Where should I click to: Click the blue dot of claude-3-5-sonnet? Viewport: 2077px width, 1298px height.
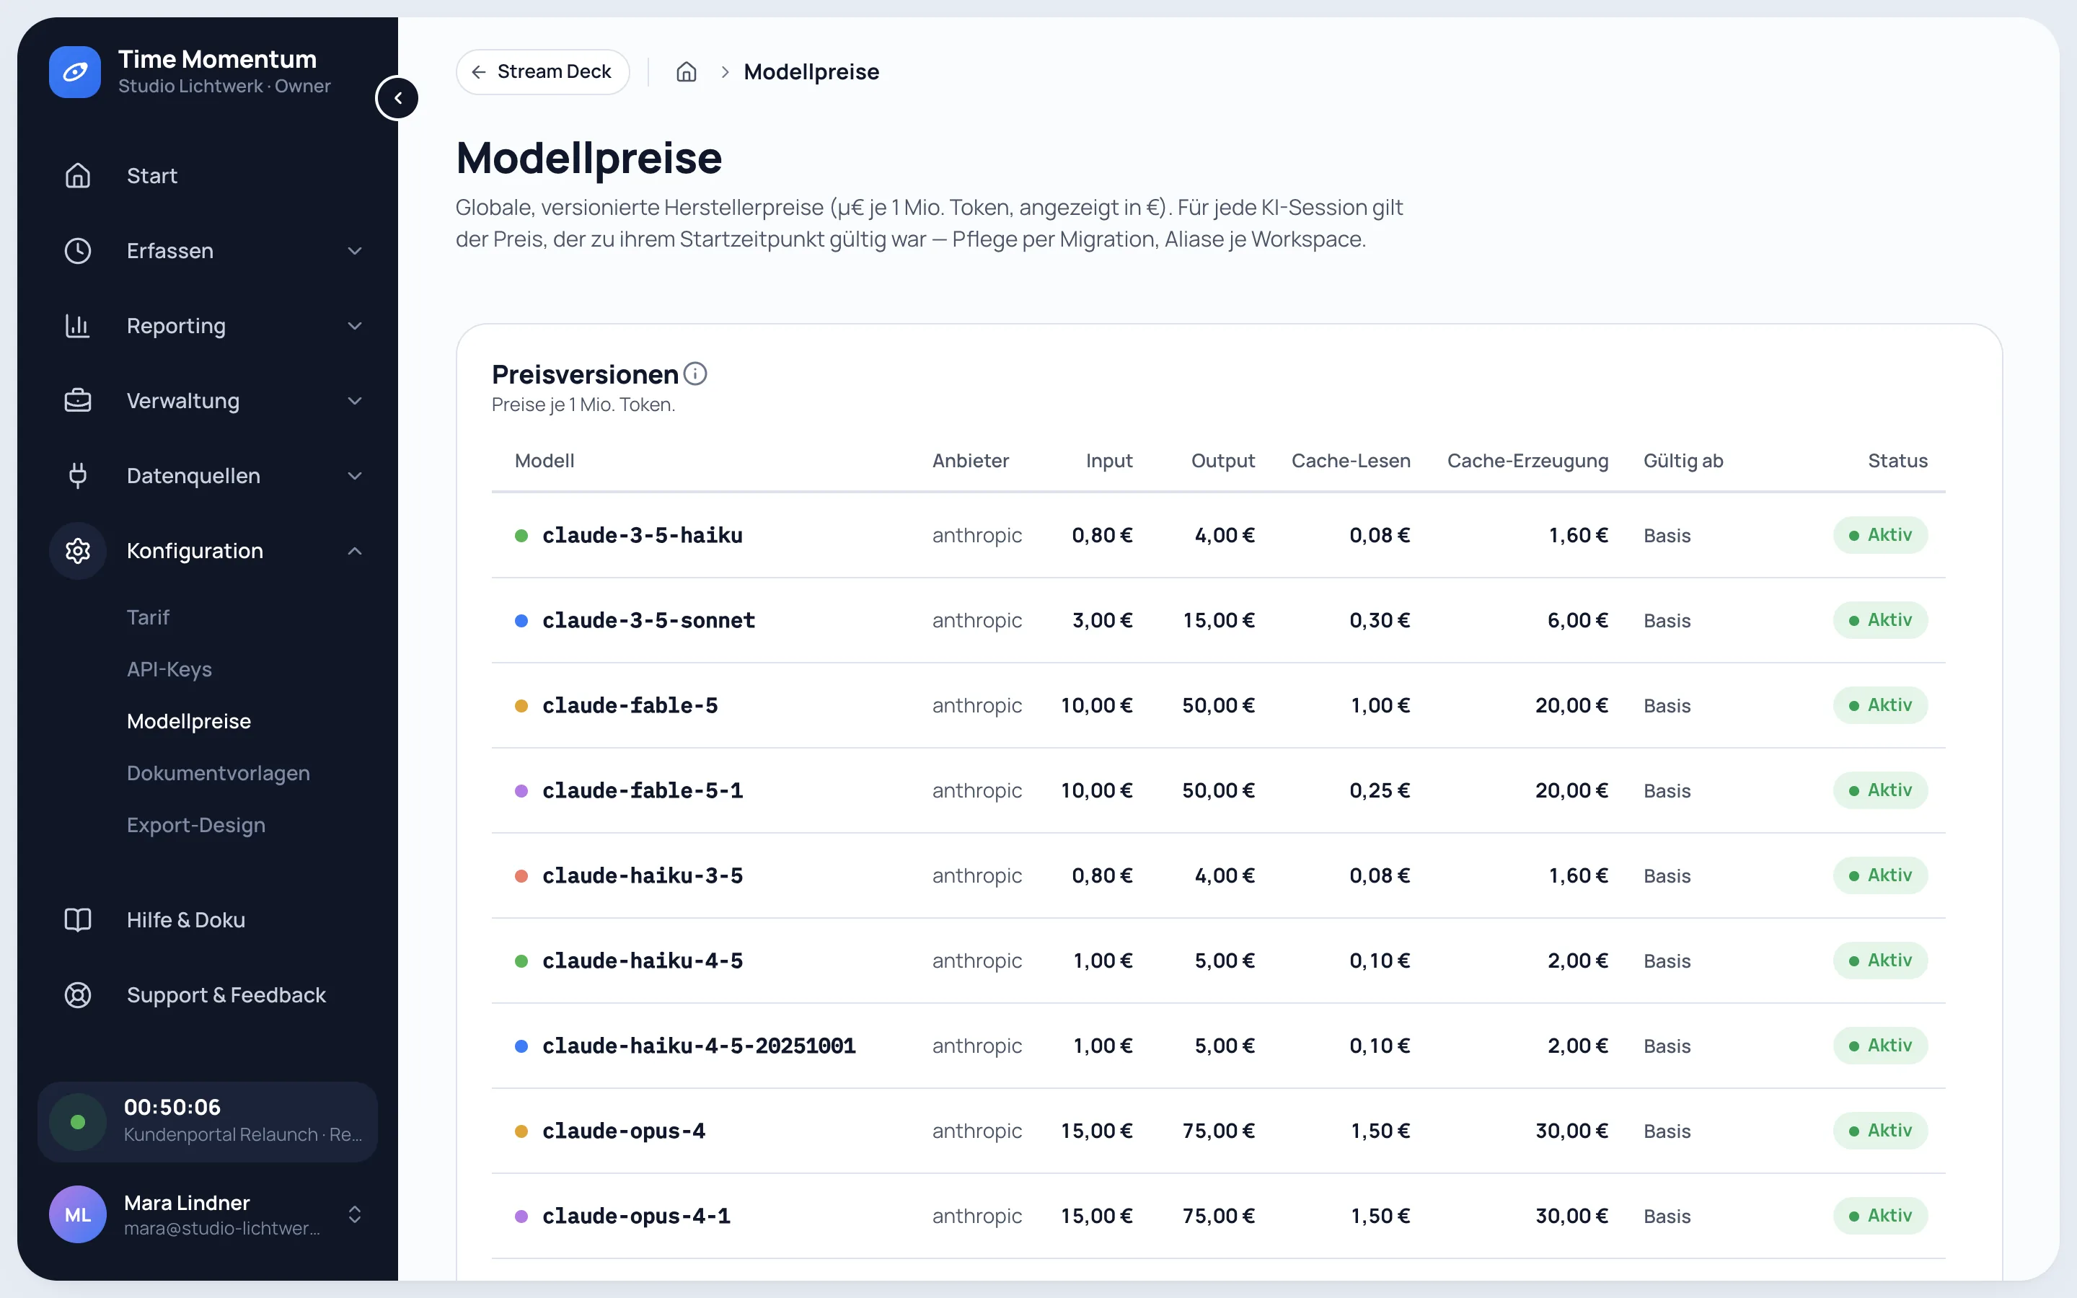pyautogui.click(x=521, y=621)
